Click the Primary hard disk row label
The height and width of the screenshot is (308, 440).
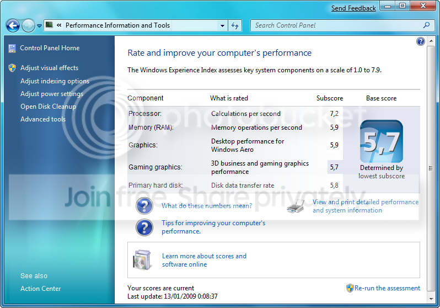155,185
